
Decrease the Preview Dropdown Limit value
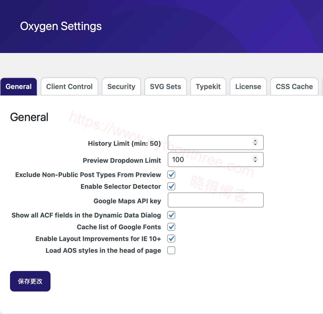click(x=255, y=161)
